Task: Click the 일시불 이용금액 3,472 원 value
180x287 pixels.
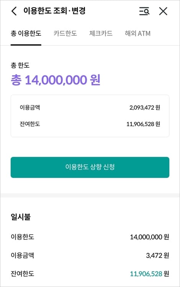Action: (157, 255)
